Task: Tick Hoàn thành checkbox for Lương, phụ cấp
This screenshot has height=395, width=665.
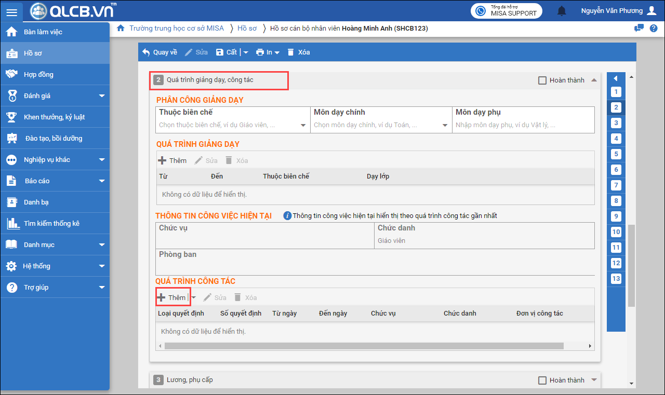Action: (542, 380)
